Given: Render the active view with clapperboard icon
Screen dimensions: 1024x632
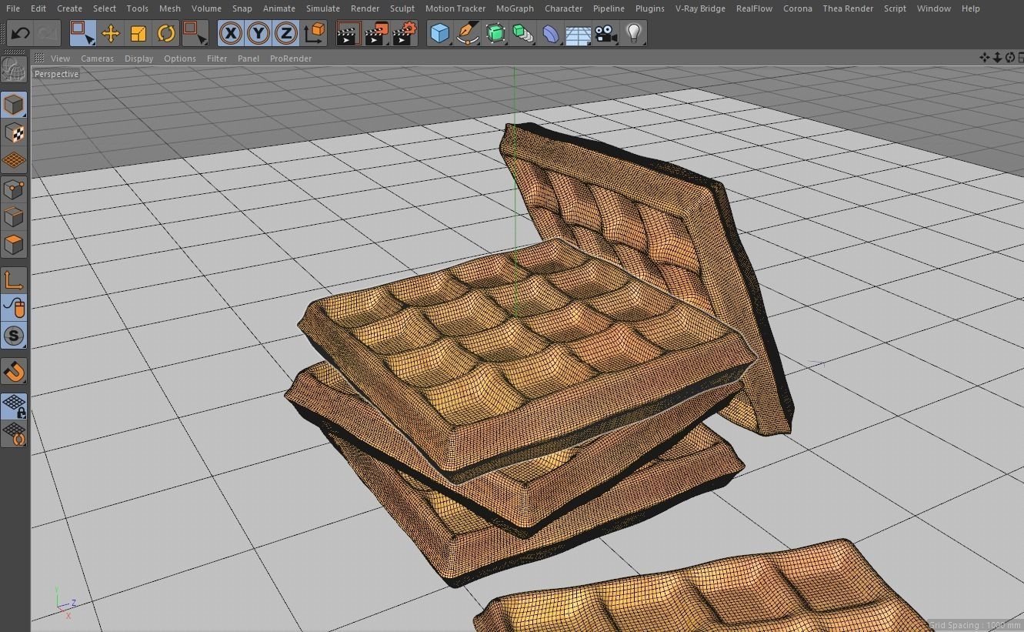Looking at the screenshot, I should (x=348, y=33).
